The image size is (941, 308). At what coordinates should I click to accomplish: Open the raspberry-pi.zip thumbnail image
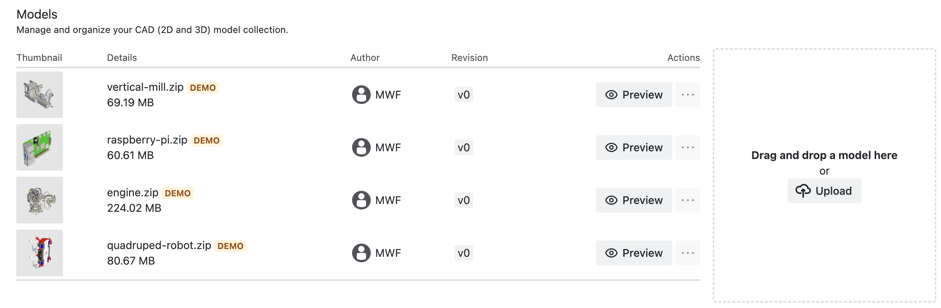point(40,147)
